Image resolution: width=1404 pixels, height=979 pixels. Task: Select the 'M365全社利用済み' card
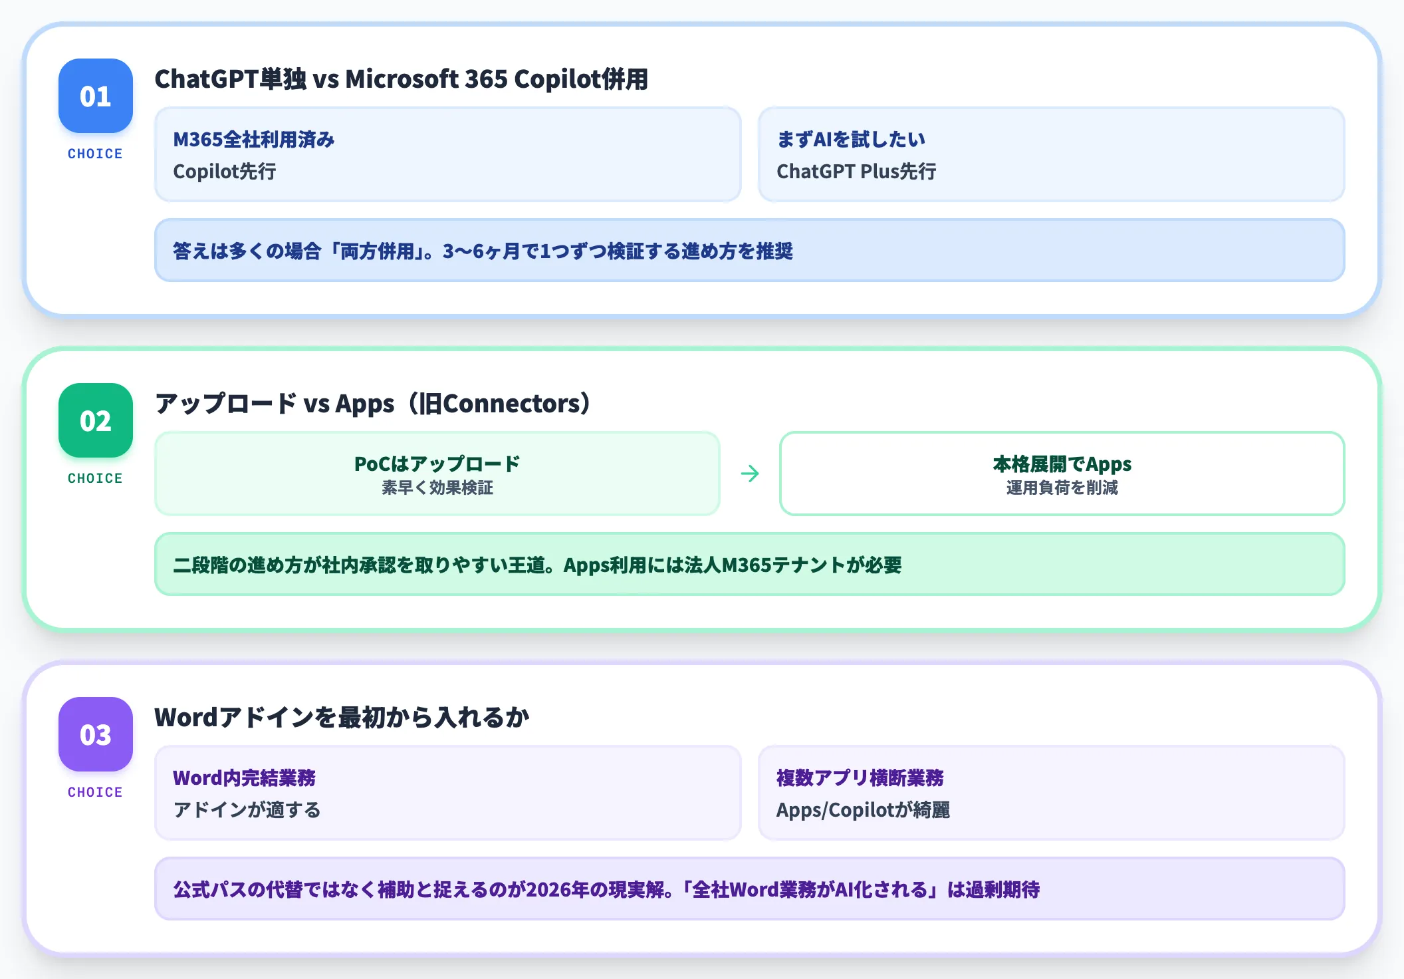(x=448, y=154)
